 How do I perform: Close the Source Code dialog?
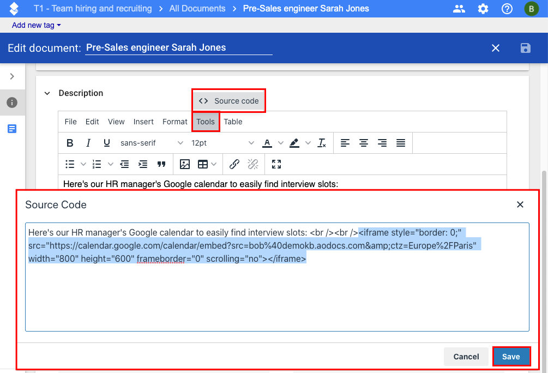tap(520, 204)
